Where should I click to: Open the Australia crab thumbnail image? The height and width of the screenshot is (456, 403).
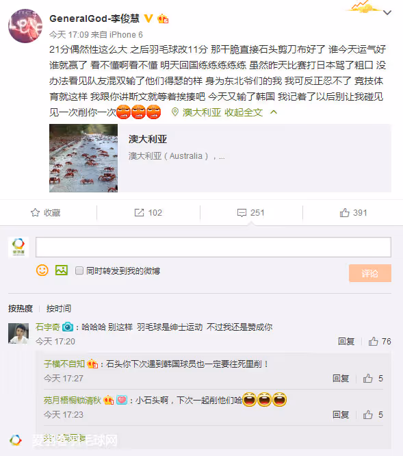(83, 158)
